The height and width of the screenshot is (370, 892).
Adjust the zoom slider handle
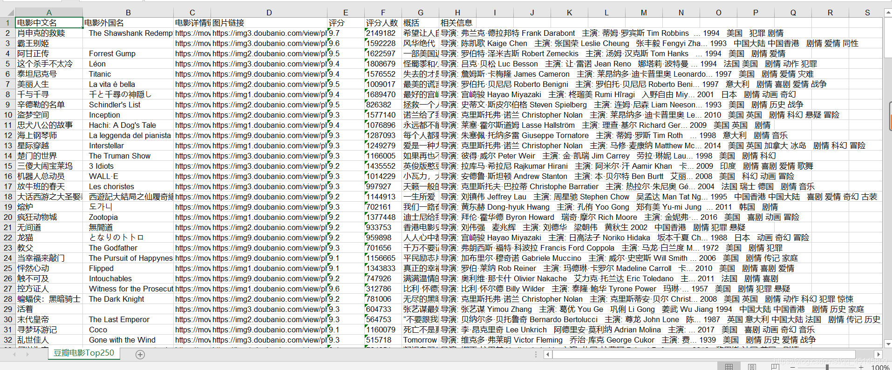827,367
